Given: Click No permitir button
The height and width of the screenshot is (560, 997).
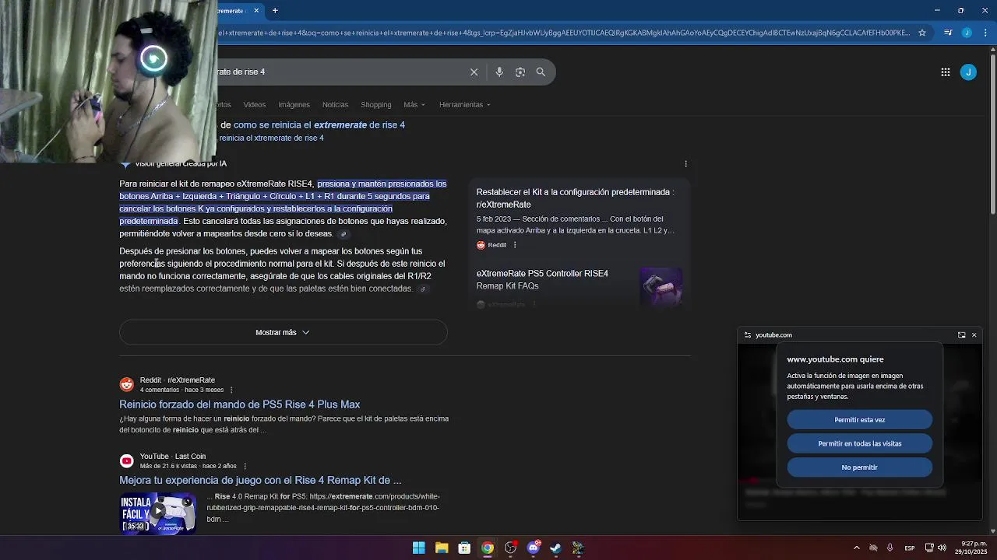Looking at the screenshot, I should click(x=859, y=467).
